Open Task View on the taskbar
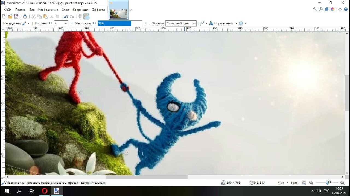 [31, 191]
